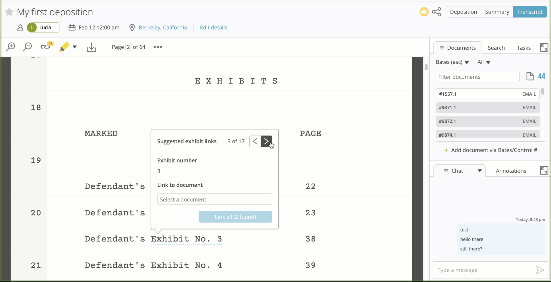Select document #9871.1
551x282 pixels.
[x=487, y=107]
